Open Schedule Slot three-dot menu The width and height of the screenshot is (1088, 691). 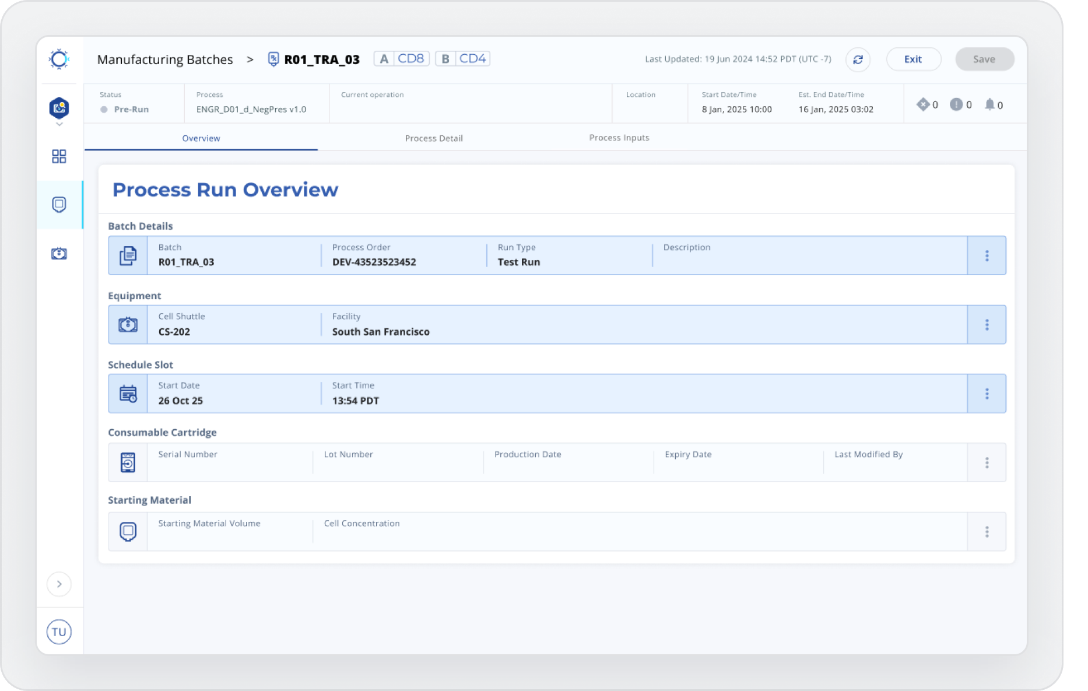(x=987, y=394)
